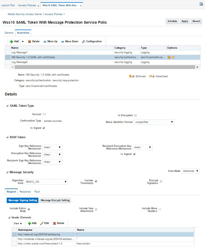Select Message Encrypt Setting button
The image size is (205, 249).
coord(55,200)
